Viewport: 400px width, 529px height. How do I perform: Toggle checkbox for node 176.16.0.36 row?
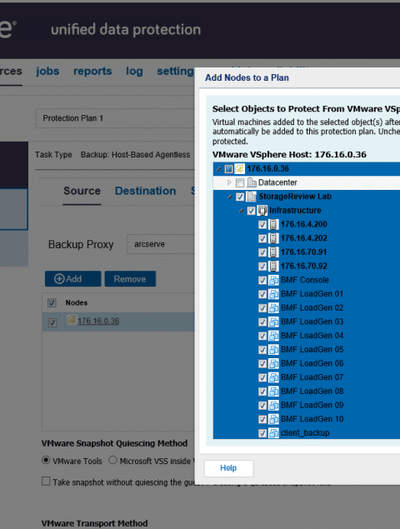point(52,322)
